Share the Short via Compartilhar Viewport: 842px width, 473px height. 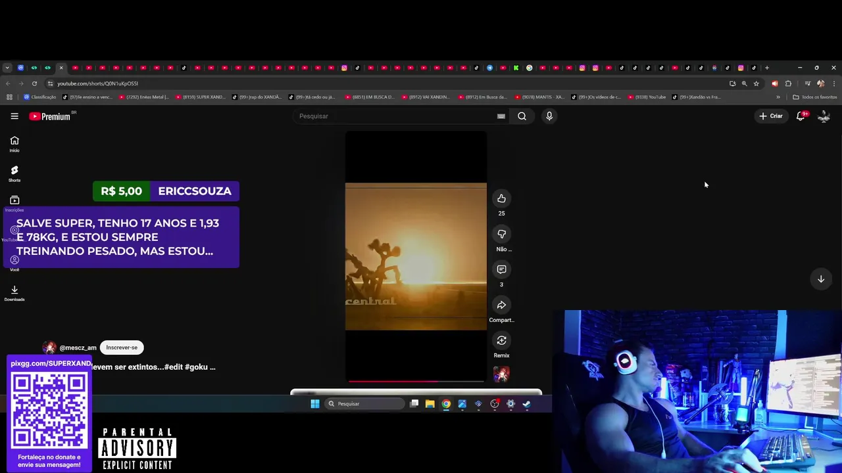[x=501, y=305]
